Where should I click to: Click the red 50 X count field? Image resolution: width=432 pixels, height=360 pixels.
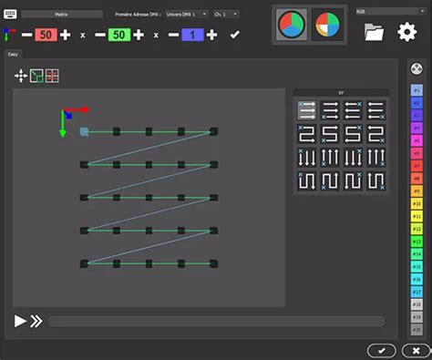[46, 35]
